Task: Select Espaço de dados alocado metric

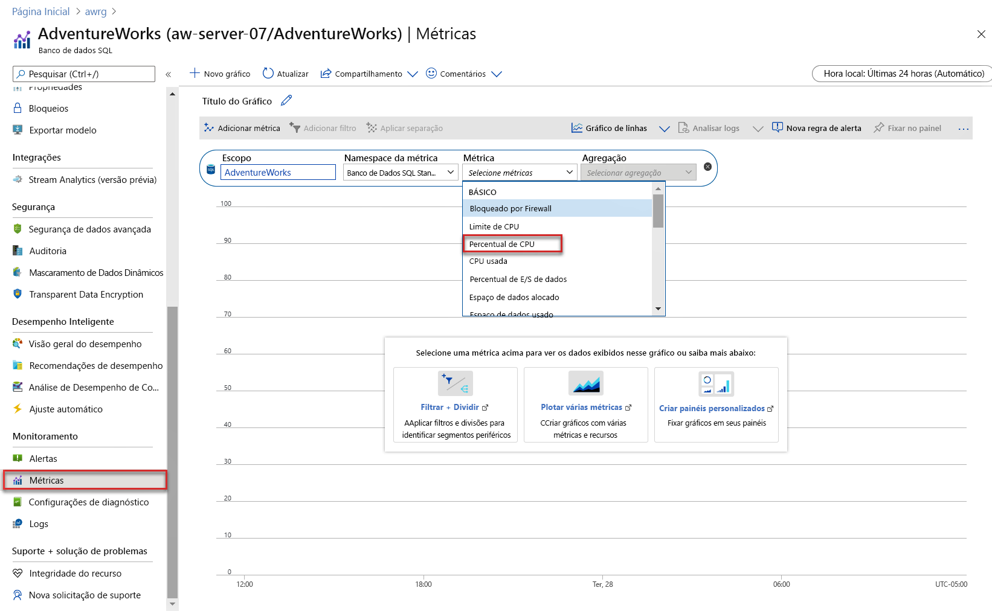Action: point(558,297)
